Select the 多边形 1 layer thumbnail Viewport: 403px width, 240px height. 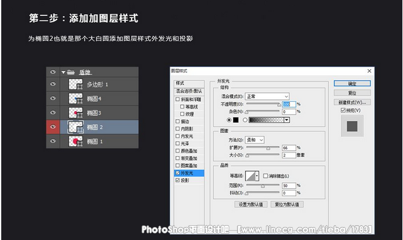(x=75, y=84)
